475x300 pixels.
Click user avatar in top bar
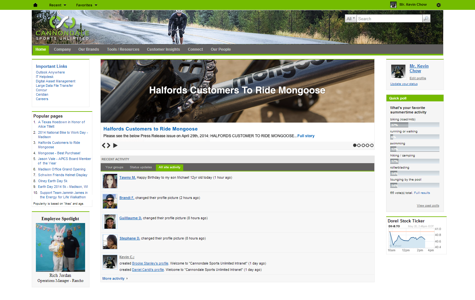(x=393, y=5)
